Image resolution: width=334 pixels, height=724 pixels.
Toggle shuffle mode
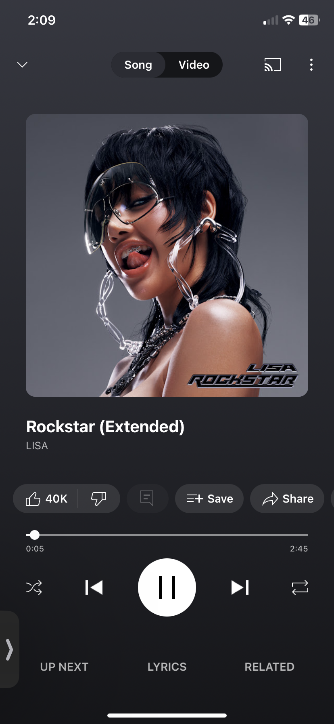coord(34,587)
